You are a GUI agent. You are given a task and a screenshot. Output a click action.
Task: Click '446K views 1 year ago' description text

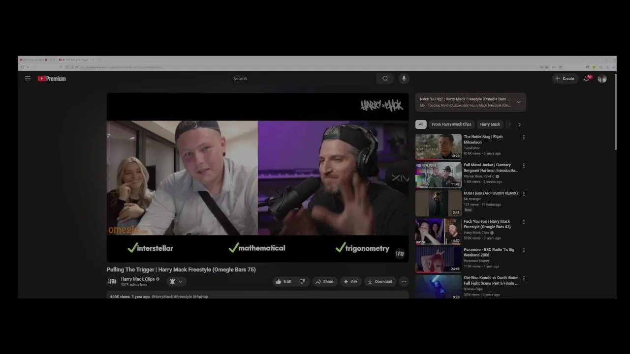129,296
